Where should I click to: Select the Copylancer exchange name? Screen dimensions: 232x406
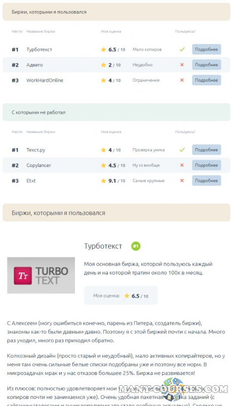[x=39, y=165]
